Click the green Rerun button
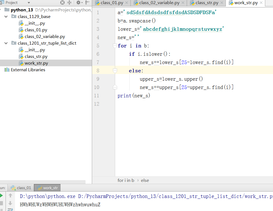Image resolution: width=273 pixels, height=211 pixels. tap(1, 195)
